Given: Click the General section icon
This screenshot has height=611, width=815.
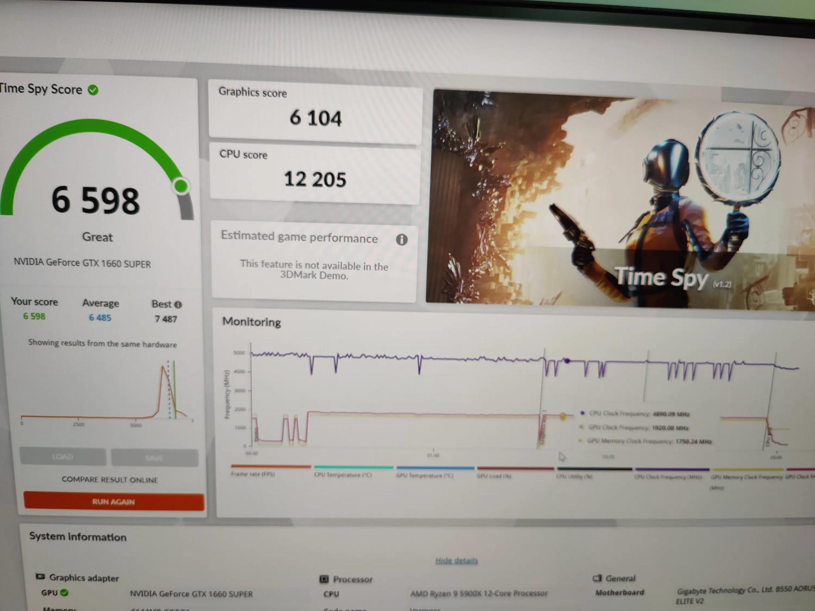Looking at the screenshot, I should tap(597, 578).
